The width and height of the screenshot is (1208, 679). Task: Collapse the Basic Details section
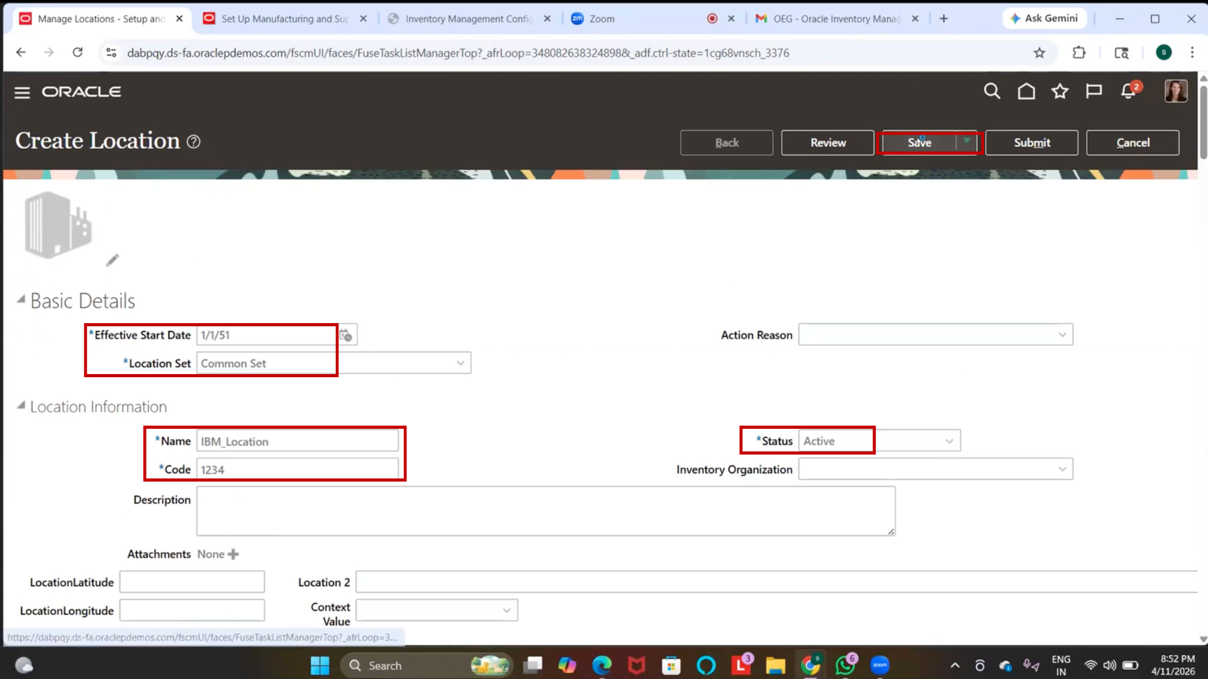tap(21, 299)
